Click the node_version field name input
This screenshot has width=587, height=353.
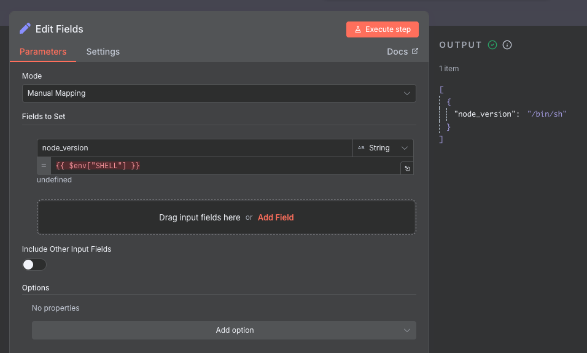click(195, 148)
